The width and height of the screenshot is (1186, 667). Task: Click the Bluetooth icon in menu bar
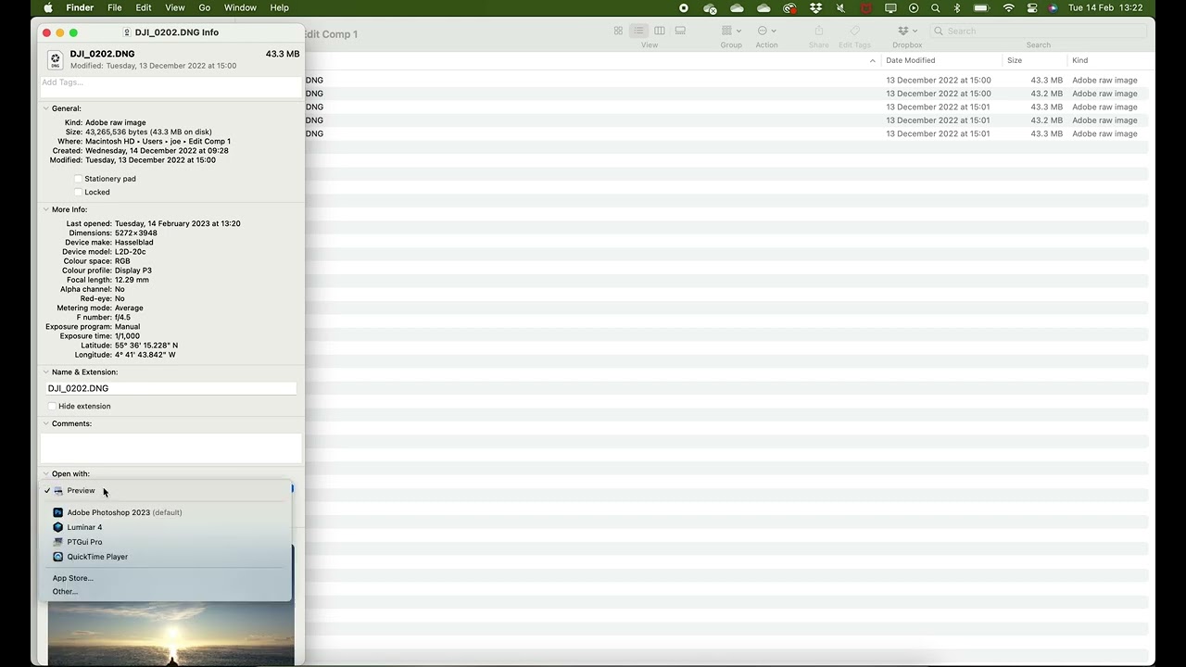click(957, 7)
